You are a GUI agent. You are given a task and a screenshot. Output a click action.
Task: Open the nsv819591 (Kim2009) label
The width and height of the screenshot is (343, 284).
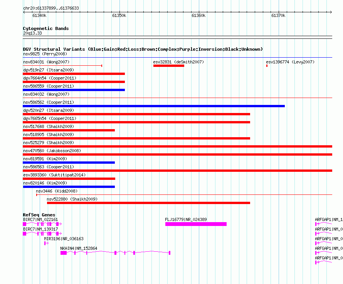click(45, 159)
